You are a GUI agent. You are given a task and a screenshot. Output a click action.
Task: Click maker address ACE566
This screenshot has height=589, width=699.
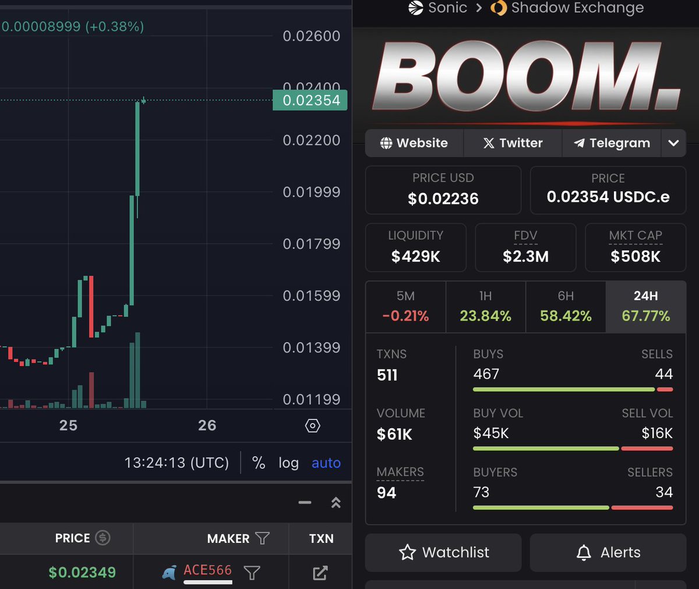tap(207, 570)
